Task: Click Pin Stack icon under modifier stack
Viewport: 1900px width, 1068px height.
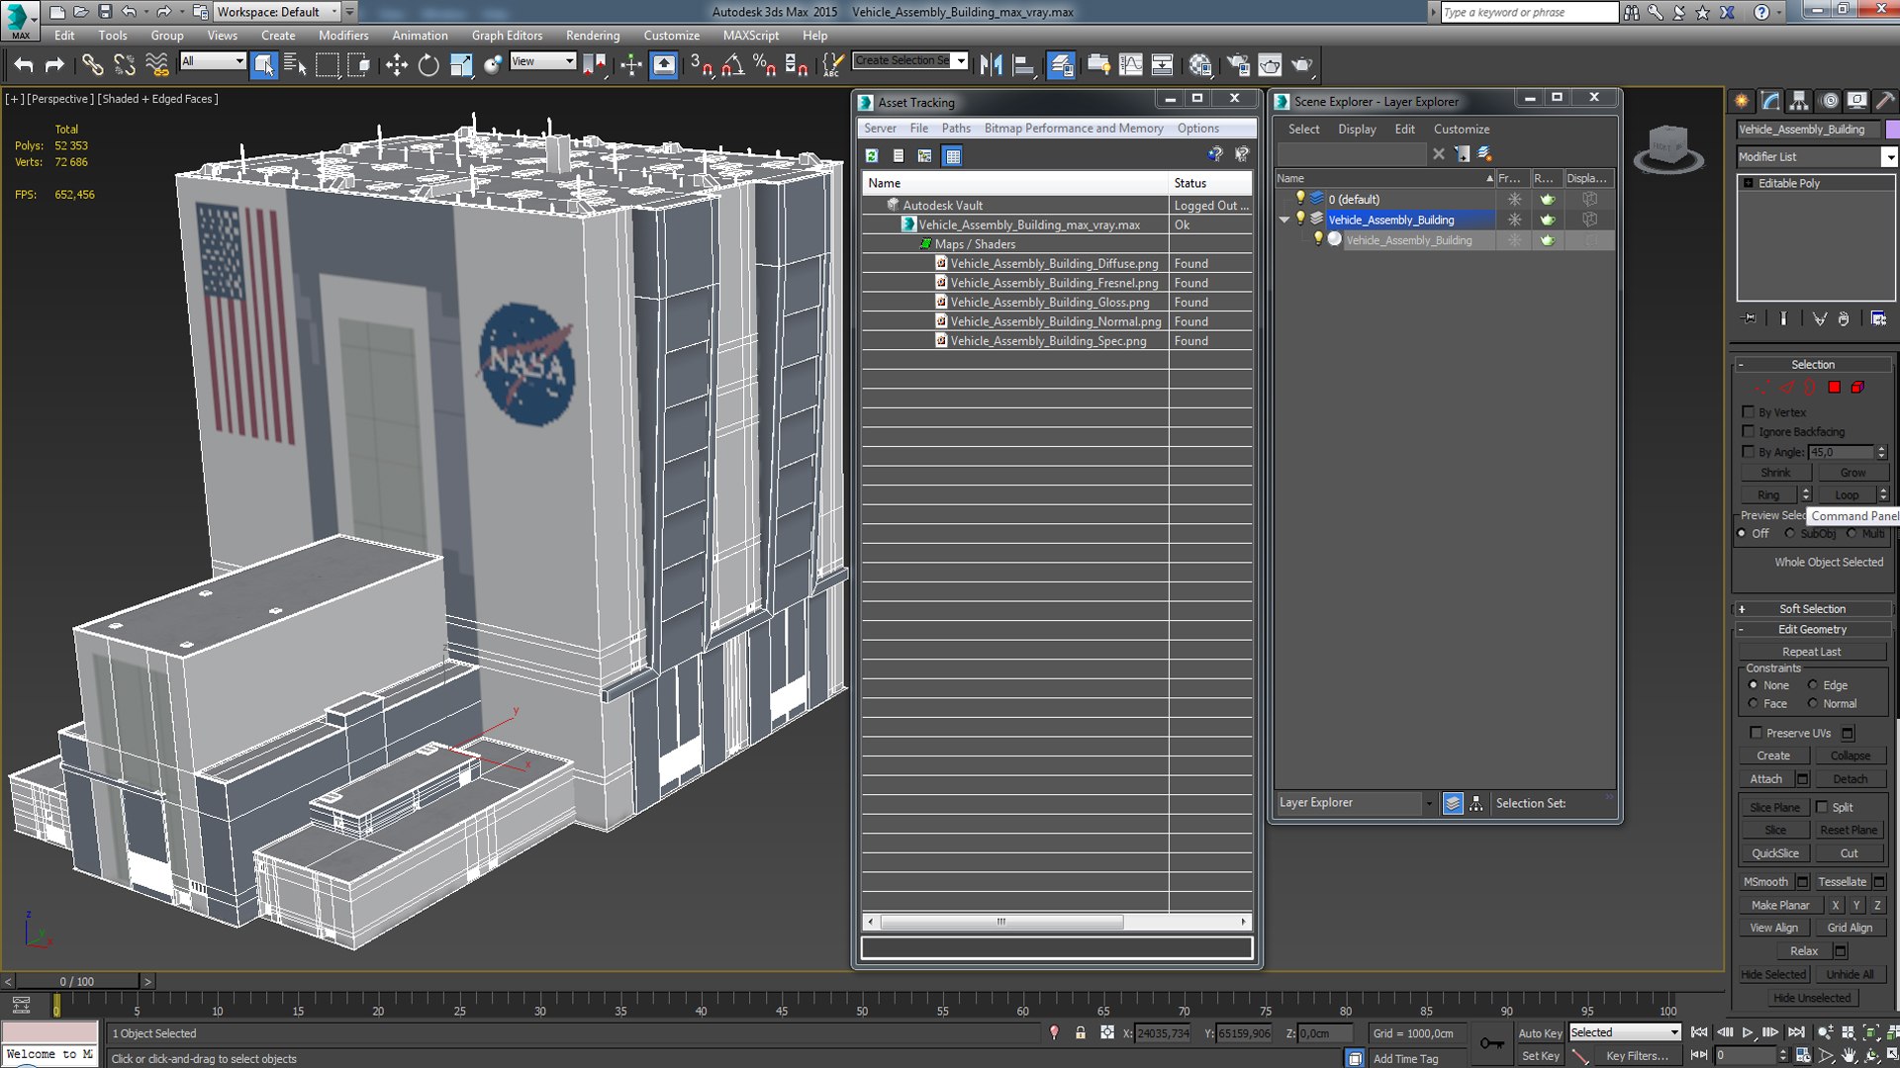Action: tap(1750, 318)
